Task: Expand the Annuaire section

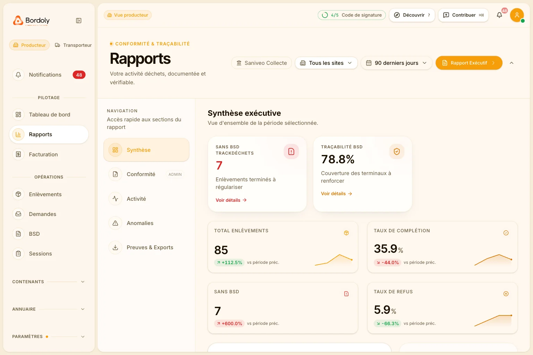Action: coord(49,309)
